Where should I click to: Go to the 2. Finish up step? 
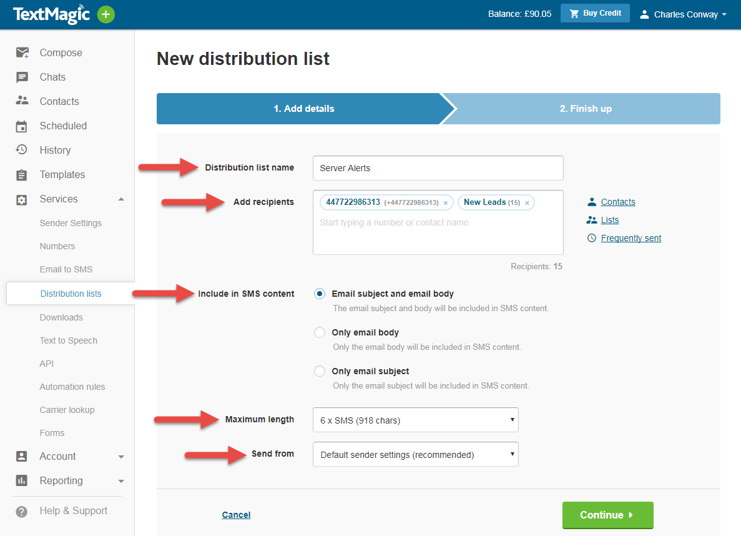(585, 109)
